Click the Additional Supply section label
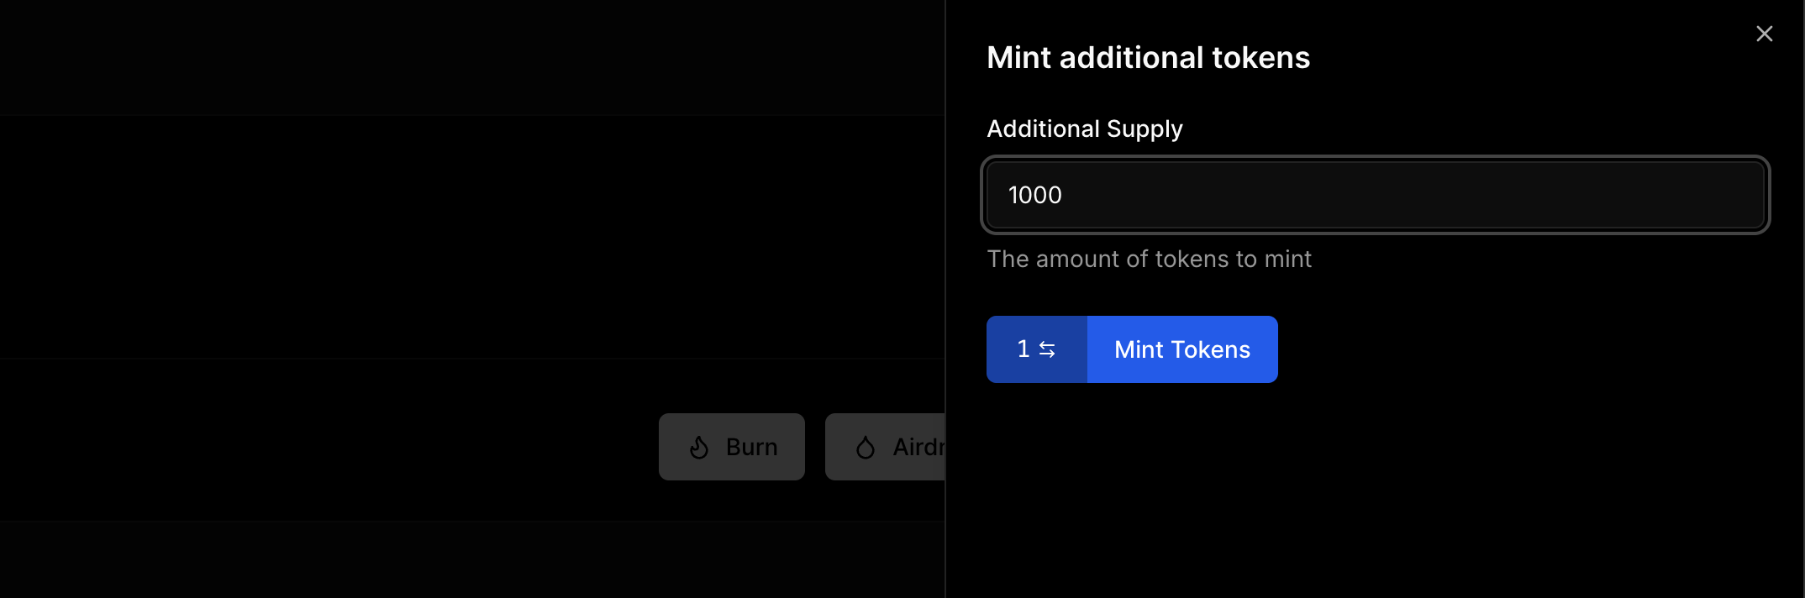1805x598 pixels. click(x=1084, y=128)
